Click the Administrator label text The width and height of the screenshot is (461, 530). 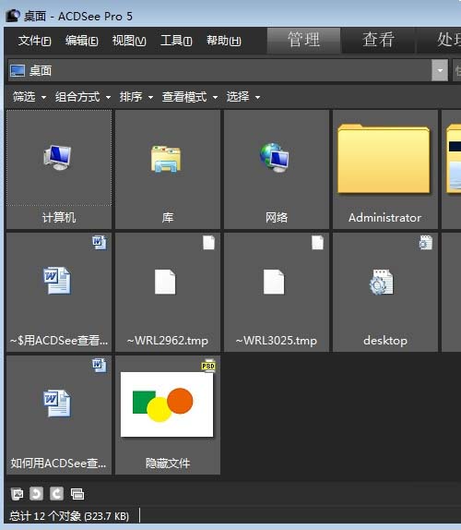pos(385,218)
